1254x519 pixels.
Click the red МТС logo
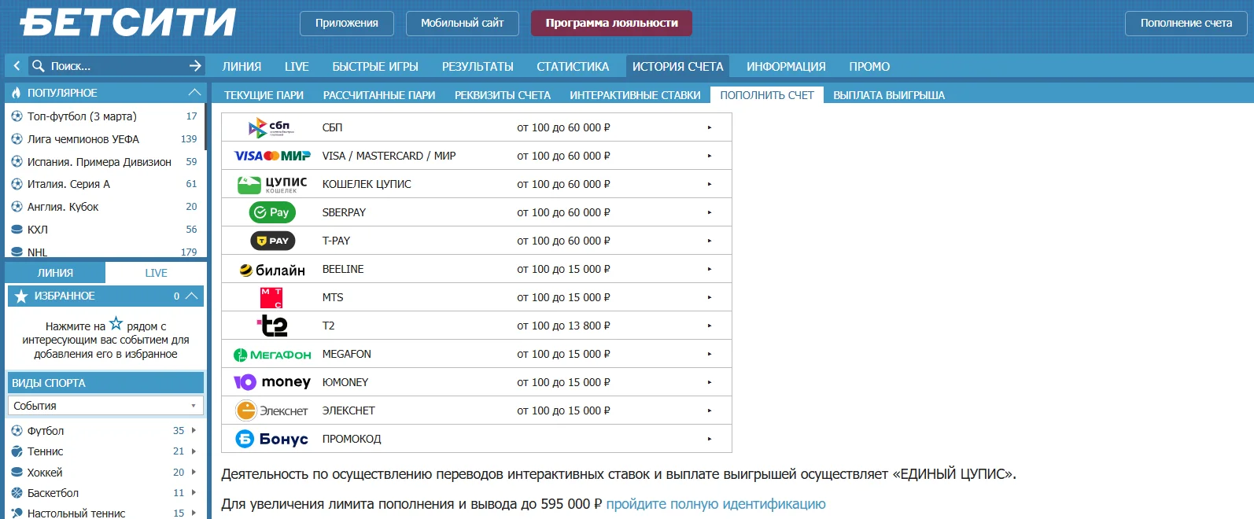271,297
